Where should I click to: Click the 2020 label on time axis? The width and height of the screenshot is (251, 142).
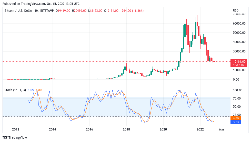(163, 129)
